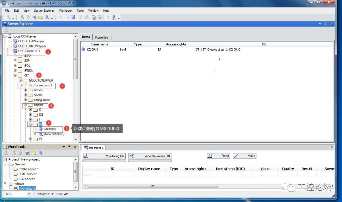
Task: Open the Tools menu
Action: pos(80,10)
